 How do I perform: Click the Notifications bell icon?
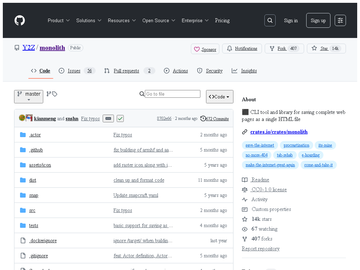pos(229,49)
